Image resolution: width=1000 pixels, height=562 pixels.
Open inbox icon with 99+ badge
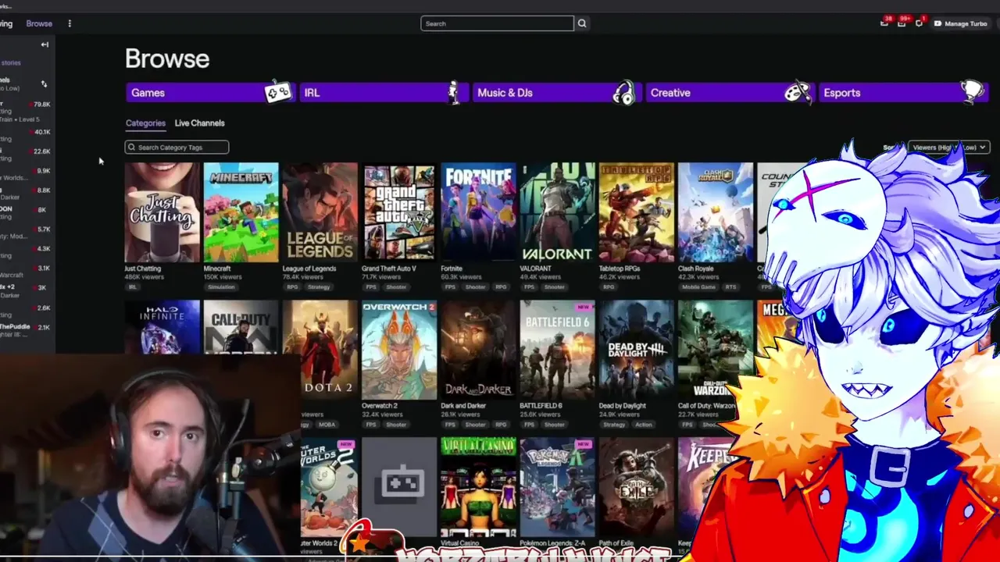[x=902, y=23]
